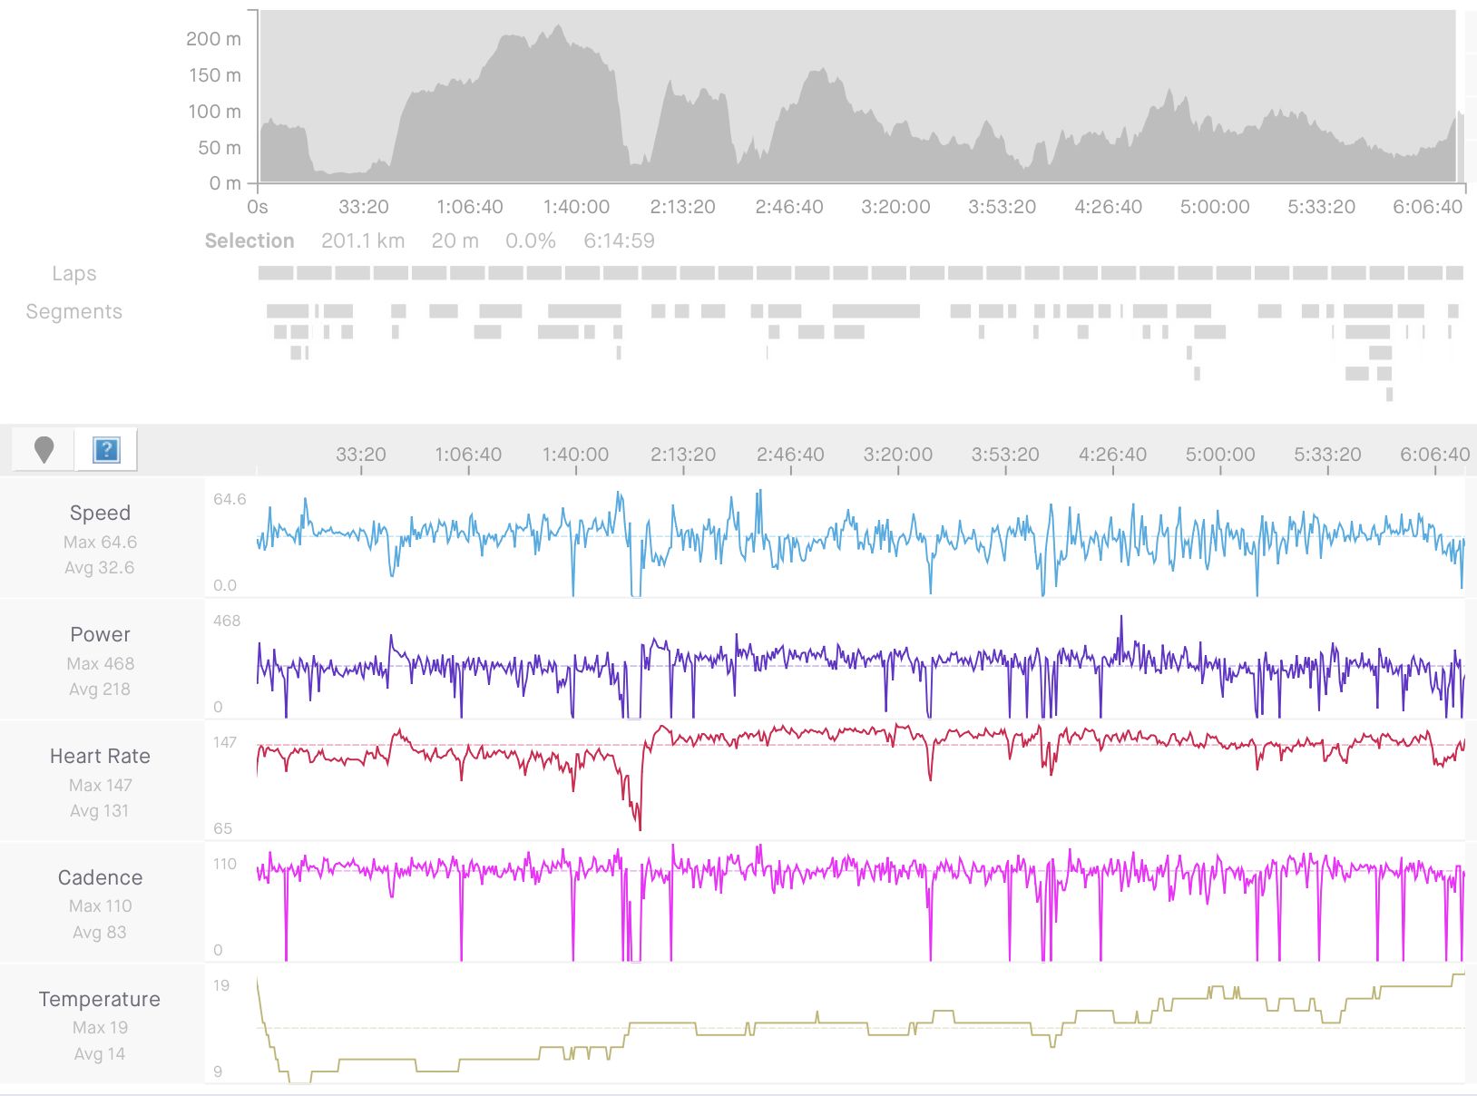Click the 5:00:00 label under elevation chart
Image resolution: width=1477 pixels, height=1096 pixels.
[1215, 207]
